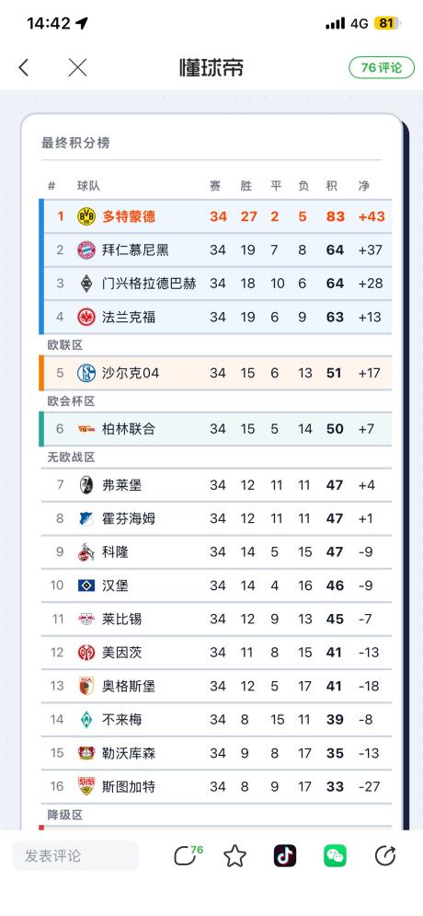
Task: Tap the 积 points column header
Action: pyautogui.click(x=332, y=186)
